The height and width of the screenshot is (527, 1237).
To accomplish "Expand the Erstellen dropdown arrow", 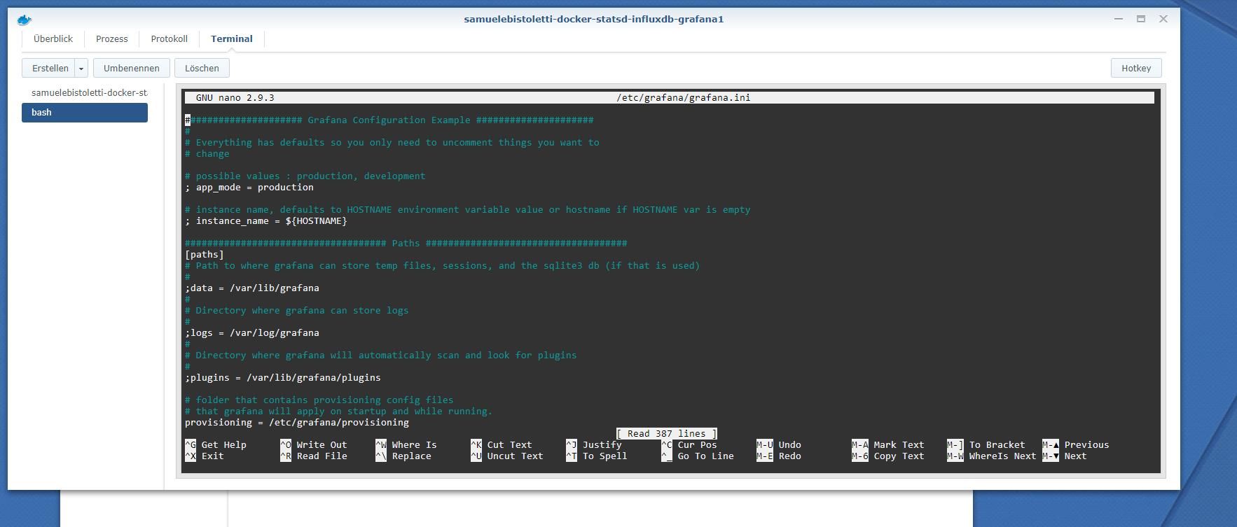I will pos(81,68).
